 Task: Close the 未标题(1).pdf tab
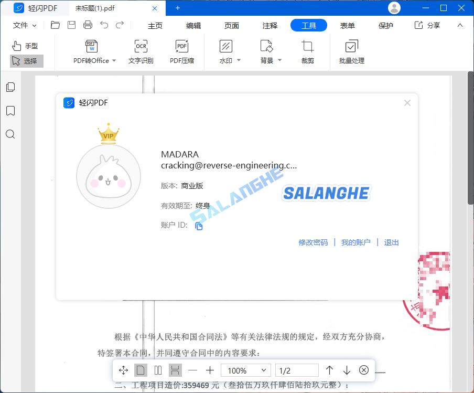point(155,8)
